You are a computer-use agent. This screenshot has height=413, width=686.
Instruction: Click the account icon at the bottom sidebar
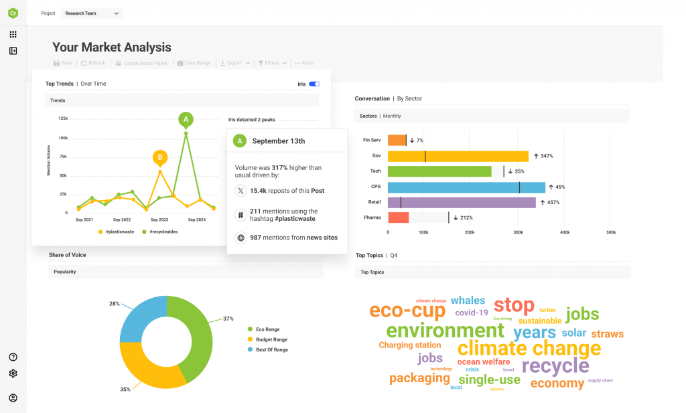click(13, 397)
